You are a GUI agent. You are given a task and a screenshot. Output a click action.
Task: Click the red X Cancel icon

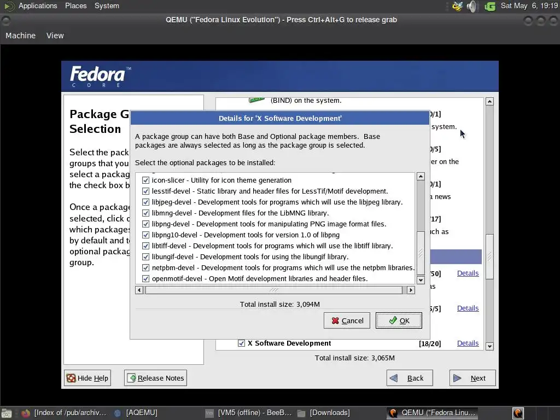coord(335,320)
